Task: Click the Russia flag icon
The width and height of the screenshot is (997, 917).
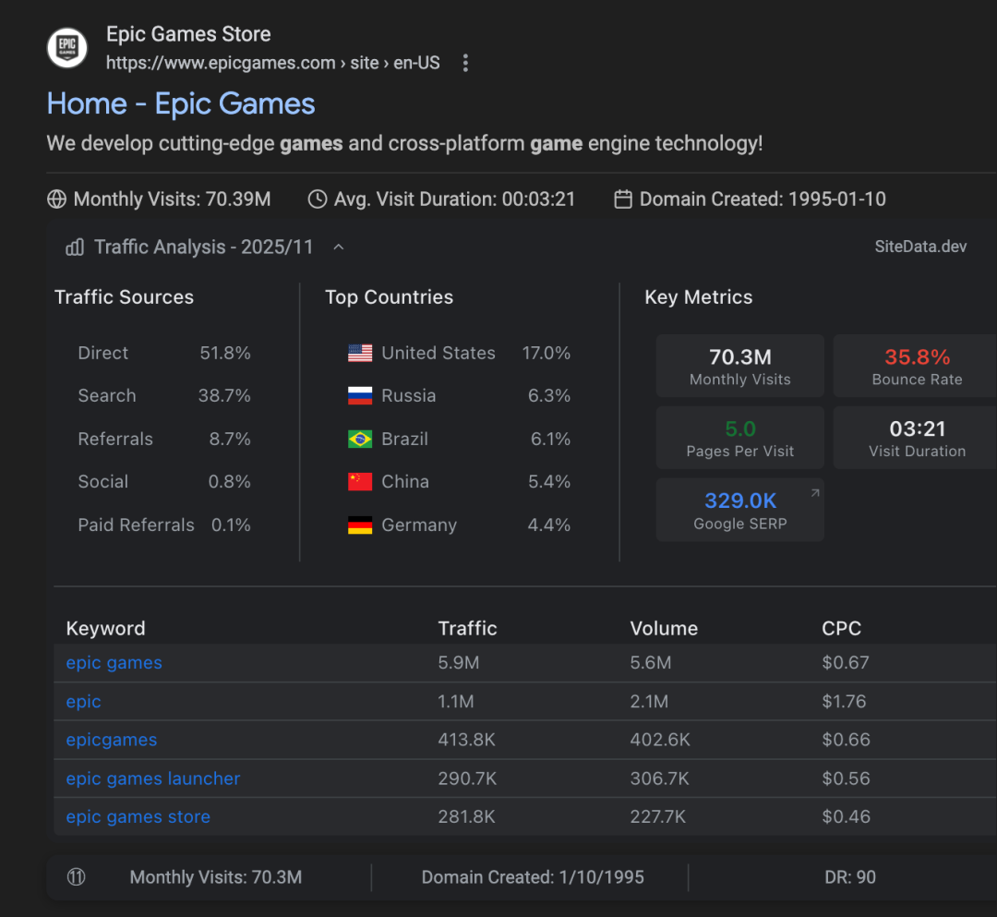Action: tap(360, 395)
